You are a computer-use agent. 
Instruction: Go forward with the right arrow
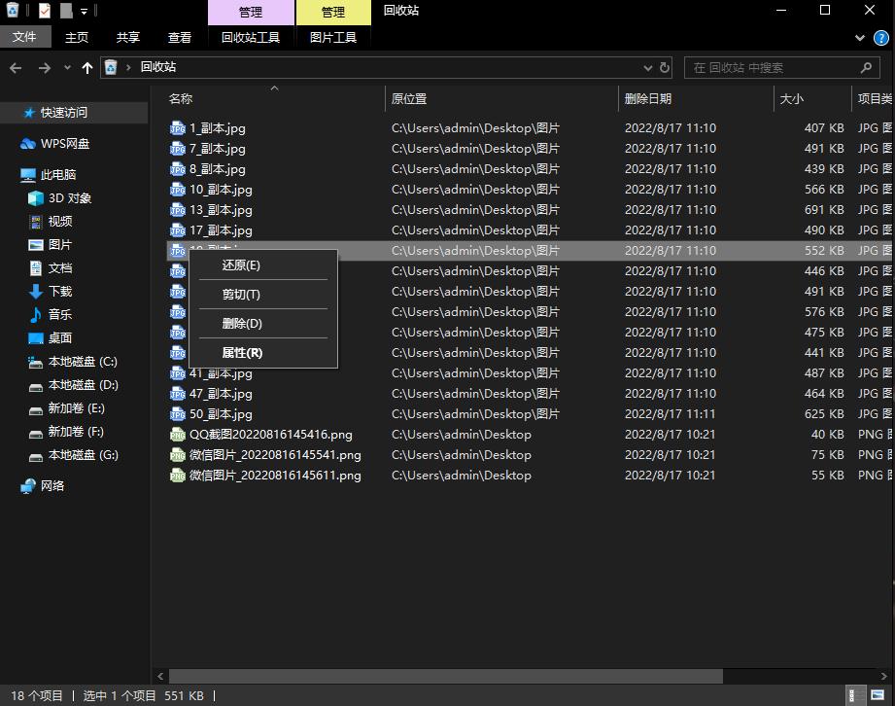44,68
